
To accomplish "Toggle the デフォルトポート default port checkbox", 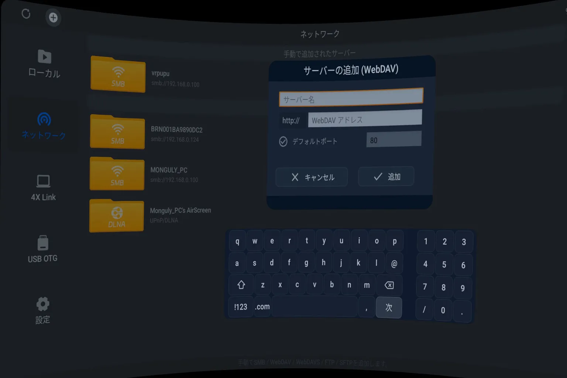I will (283, 142).
